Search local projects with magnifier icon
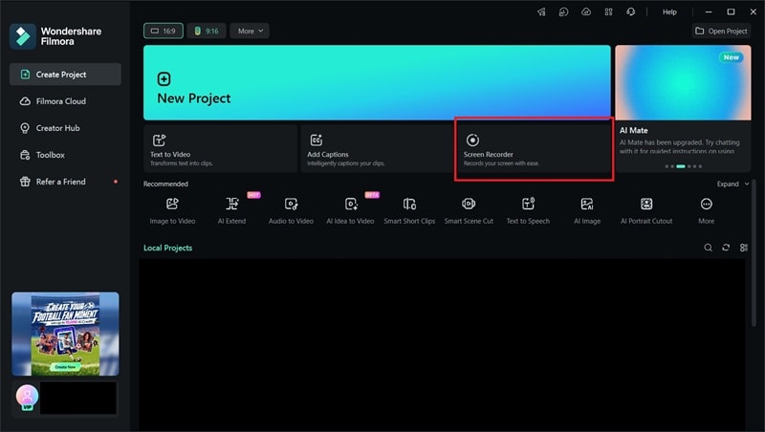 708,248
